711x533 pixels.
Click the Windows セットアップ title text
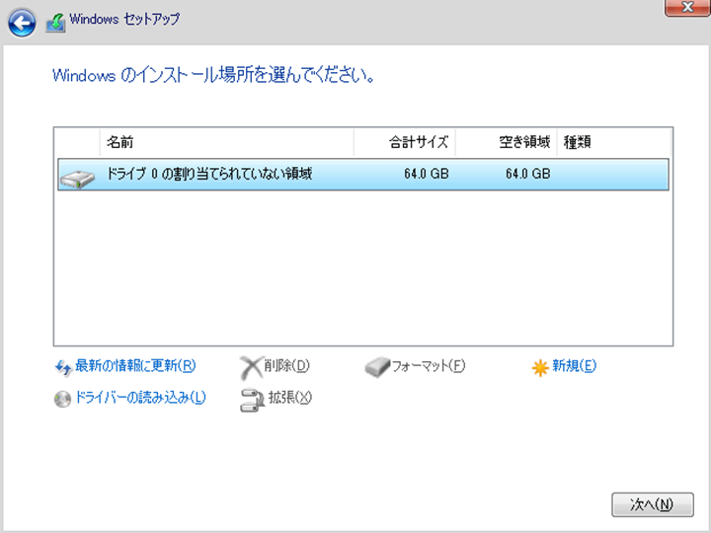pos(124,19)
